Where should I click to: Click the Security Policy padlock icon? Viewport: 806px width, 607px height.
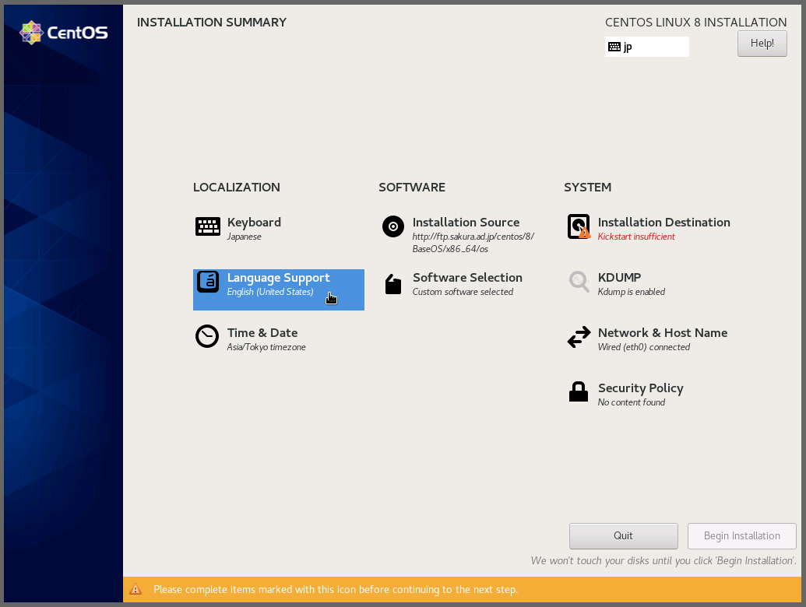click(x=579, y=392)
